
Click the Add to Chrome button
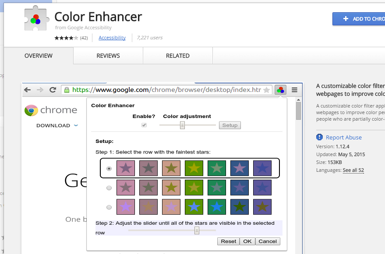point(359,19)
